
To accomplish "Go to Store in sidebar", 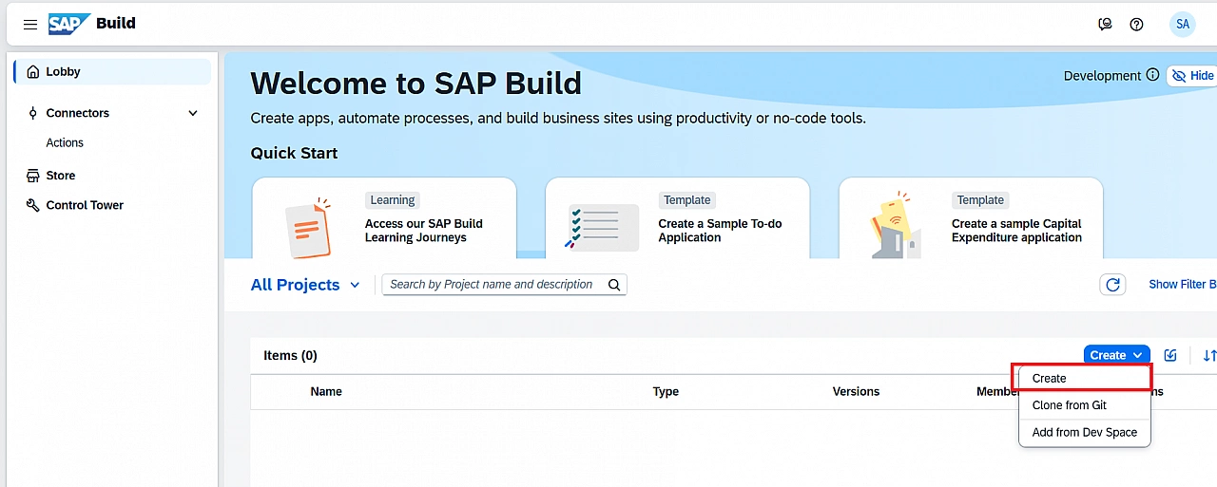I will pos(61,176).
